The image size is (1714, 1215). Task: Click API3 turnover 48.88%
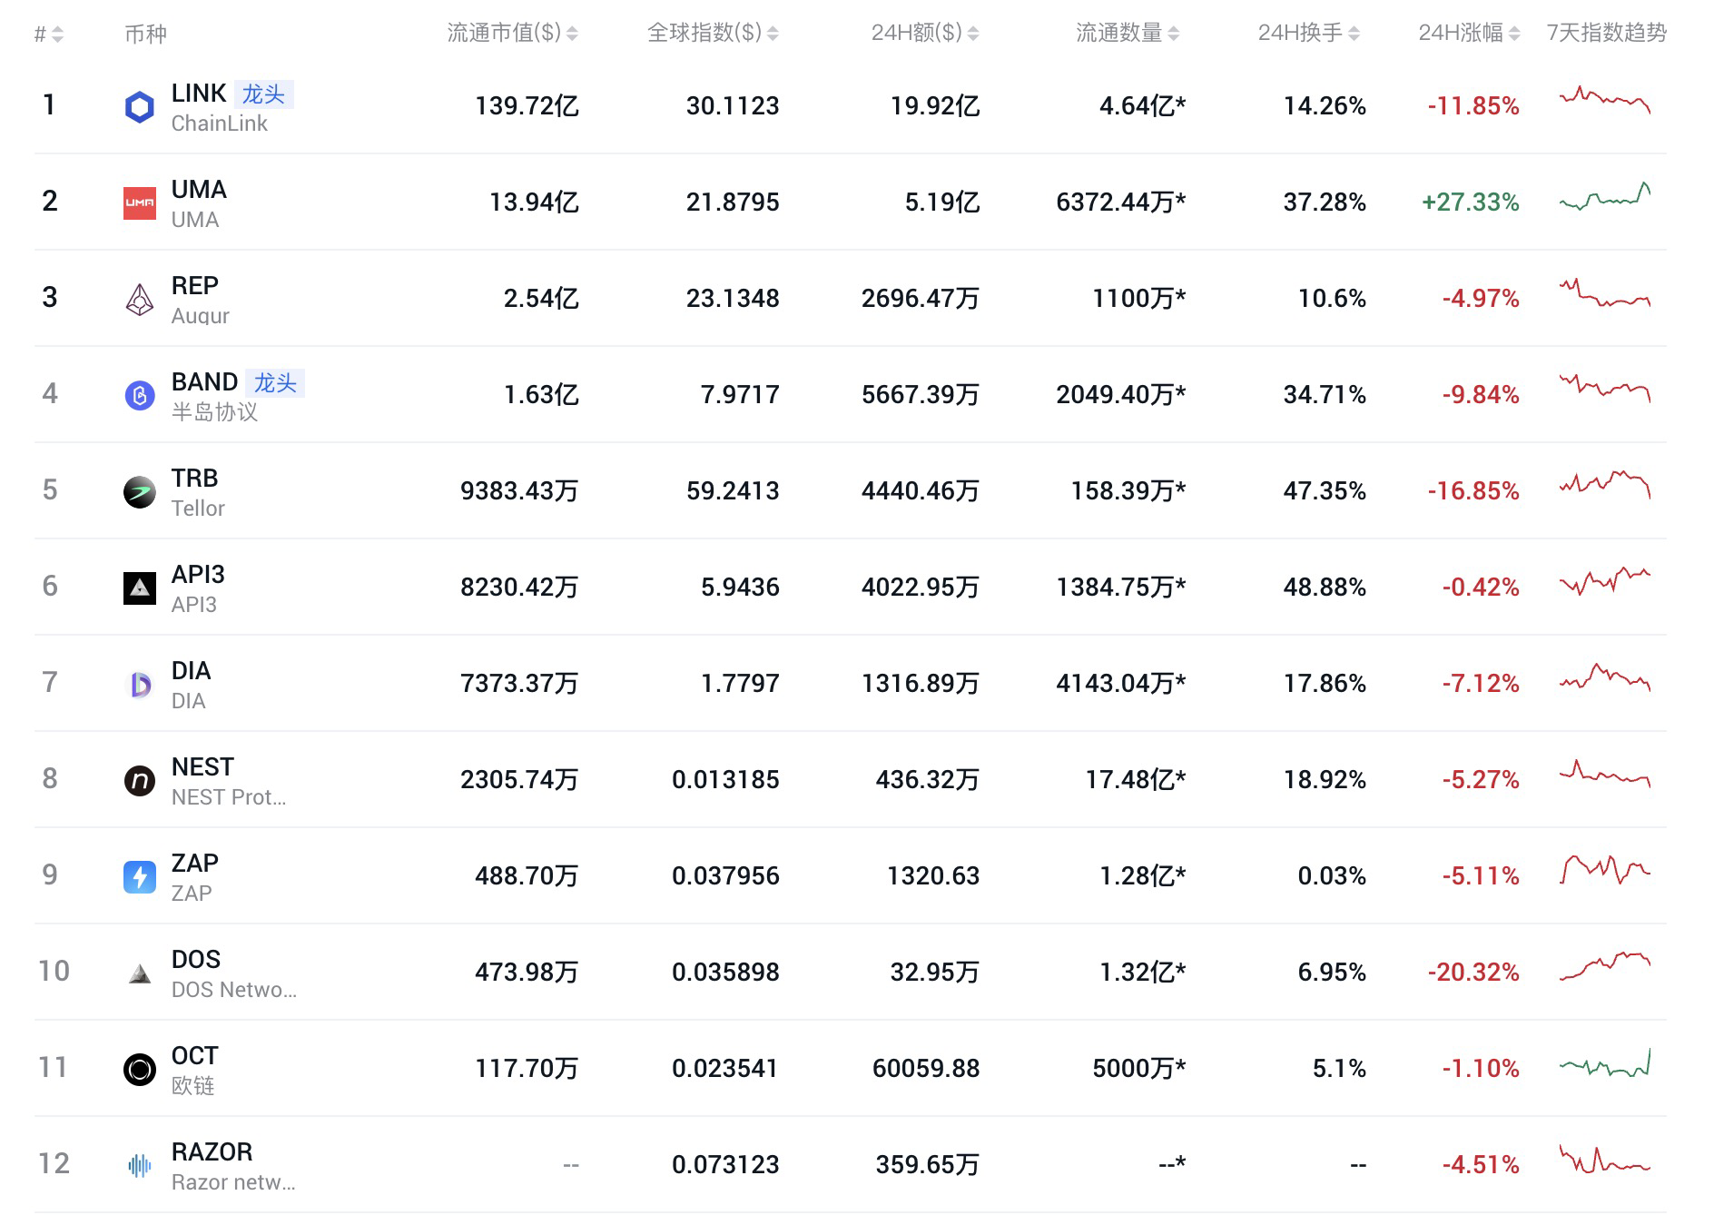coord(1325,588)
